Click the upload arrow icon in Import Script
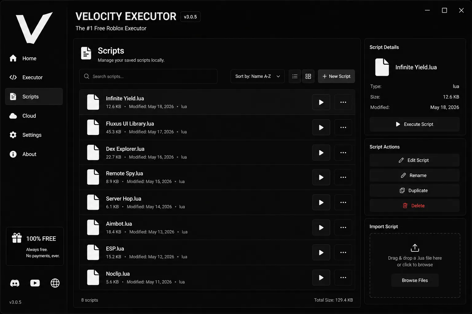This screenshot has height=314, width=472. 415,247
